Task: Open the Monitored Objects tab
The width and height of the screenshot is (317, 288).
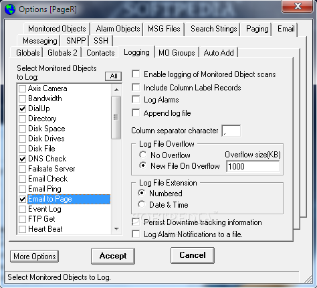Action: (57, 29)
